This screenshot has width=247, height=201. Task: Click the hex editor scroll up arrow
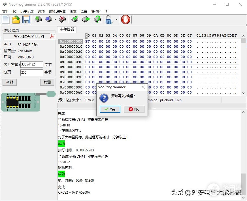(x=243, y=36)
